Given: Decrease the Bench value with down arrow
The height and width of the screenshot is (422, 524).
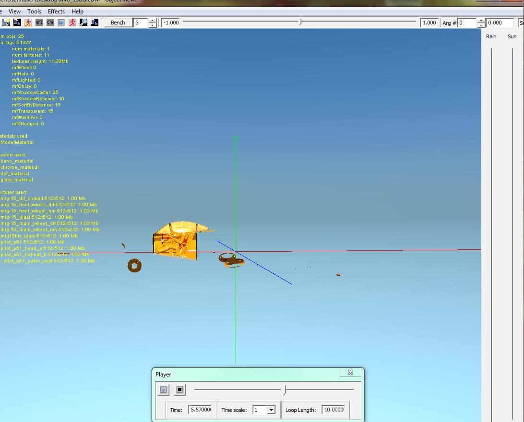Looking at the screenshot, I should 153,25.
